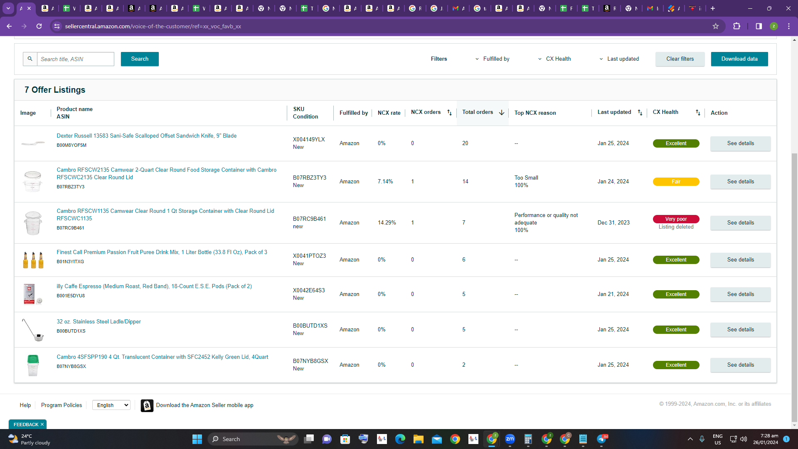798x449 pixels.
Task: See details for Cambro RFSCW1135 container
Action: 741,223
